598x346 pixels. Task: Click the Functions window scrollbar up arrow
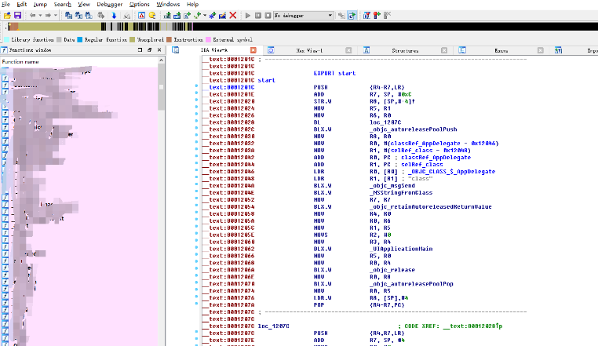pyautogui.click(x=161, y=60)
